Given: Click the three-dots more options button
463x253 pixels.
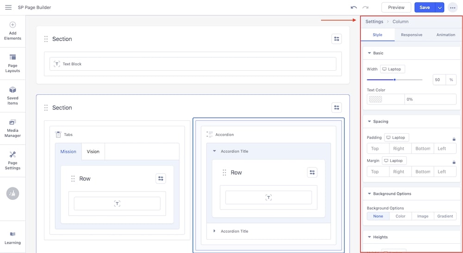Looking at the screenshot, I should (x=452, y=7).
